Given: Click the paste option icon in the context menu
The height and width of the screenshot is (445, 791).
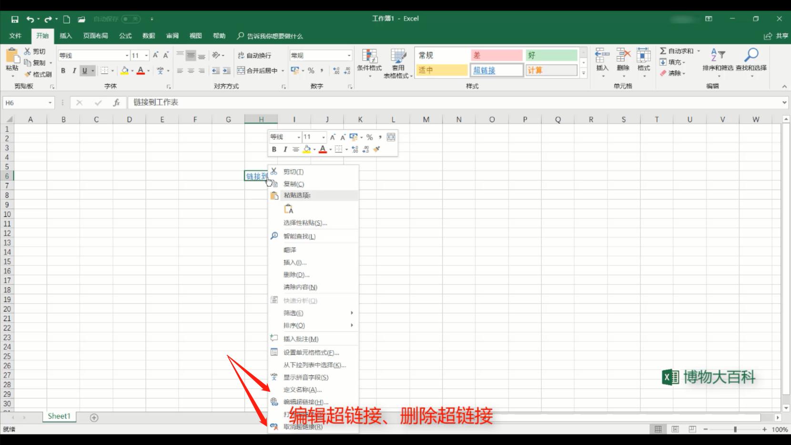Looking at the screenshot, I should click(289, 209).
